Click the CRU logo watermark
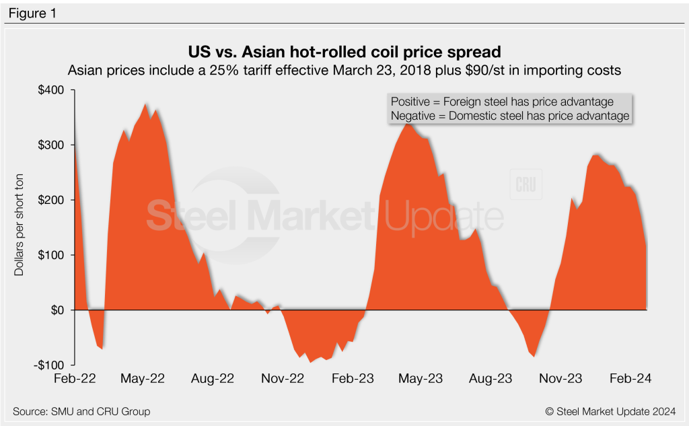 pos(526,186)
